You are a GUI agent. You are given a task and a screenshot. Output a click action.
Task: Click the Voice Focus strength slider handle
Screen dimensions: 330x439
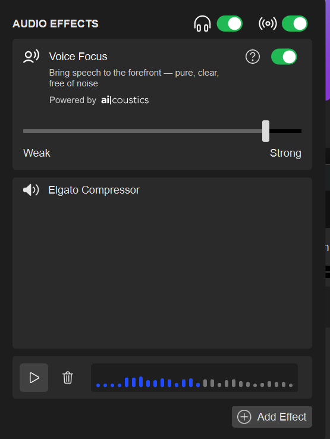(x=266, y=131)
